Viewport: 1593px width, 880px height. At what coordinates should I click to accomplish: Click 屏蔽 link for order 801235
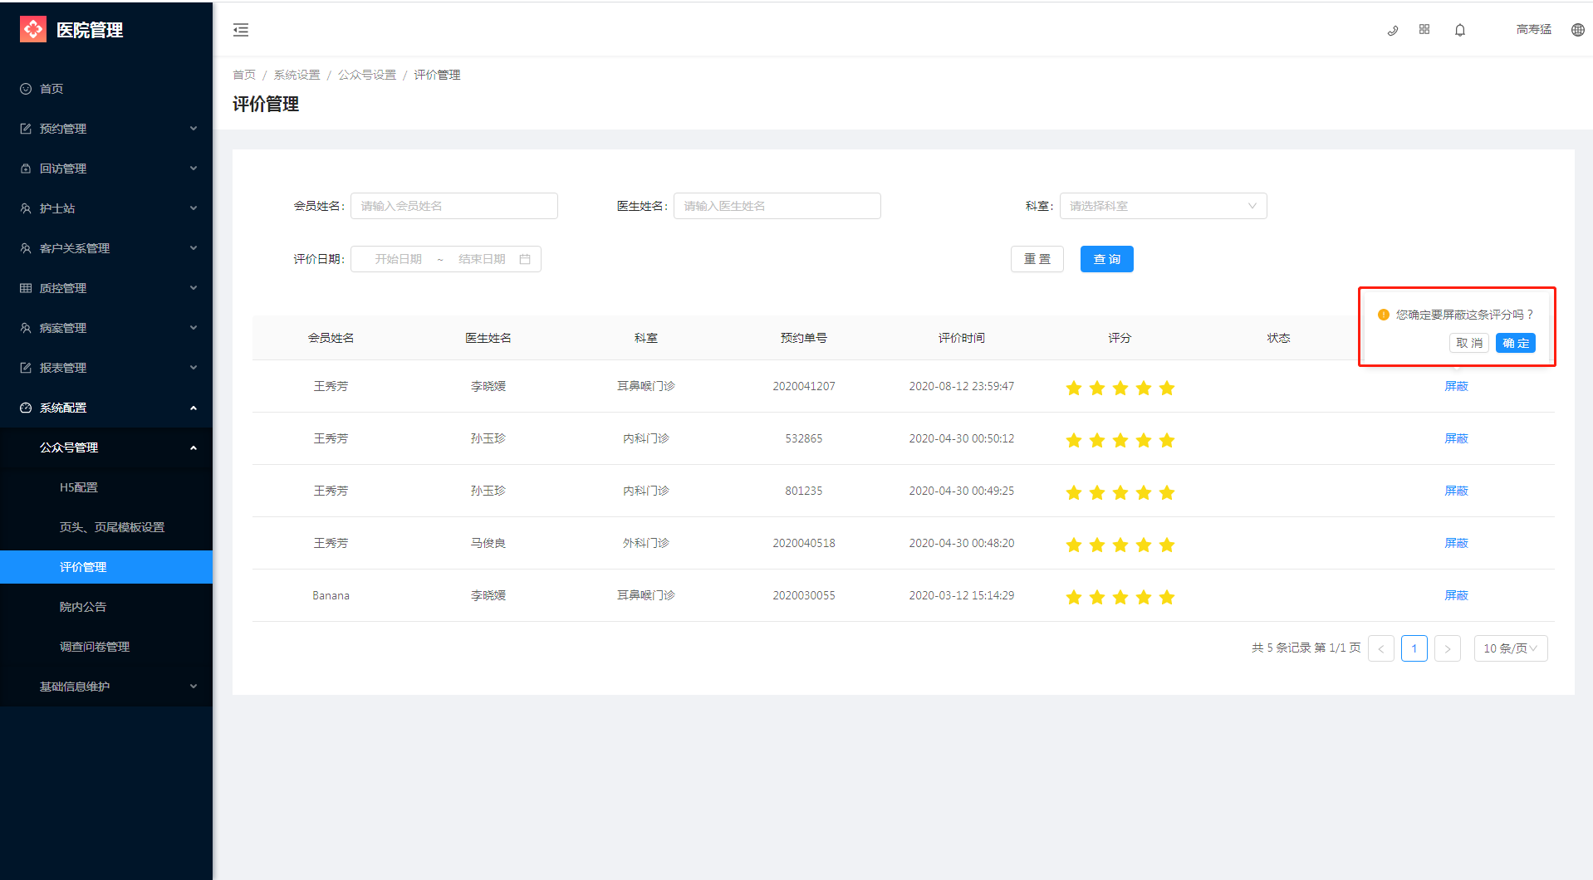coord(1457,491)
